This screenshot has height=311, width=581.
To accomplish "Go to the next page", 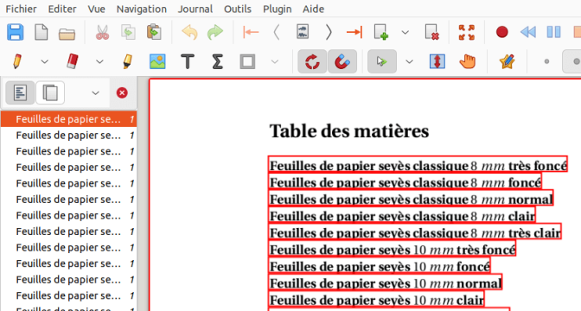I will [x=329, y=32].
